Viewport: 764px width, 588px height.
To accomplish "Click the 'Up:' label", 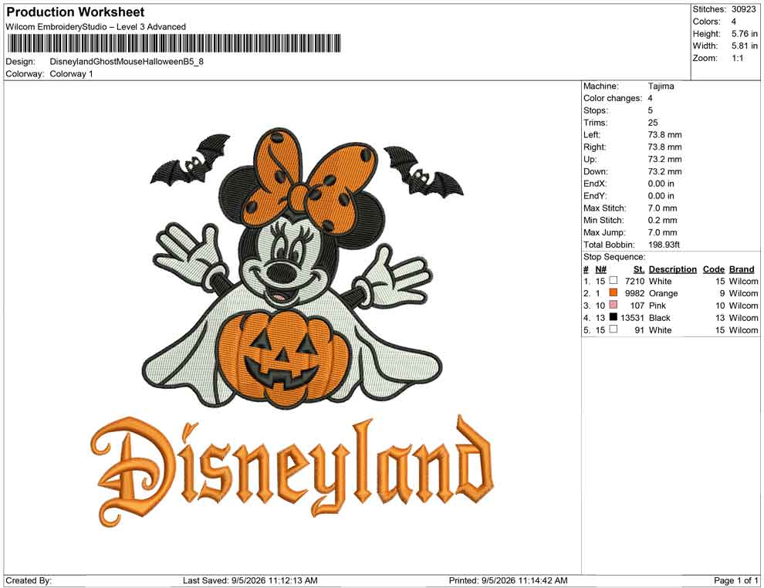I will 590,159.
